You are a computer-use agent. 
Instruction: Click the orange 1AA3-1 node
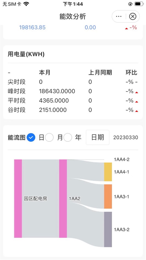click(x=108, y=196)
